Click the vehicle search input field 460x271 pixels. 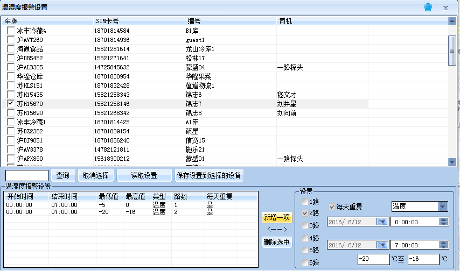tap(27, 175)
